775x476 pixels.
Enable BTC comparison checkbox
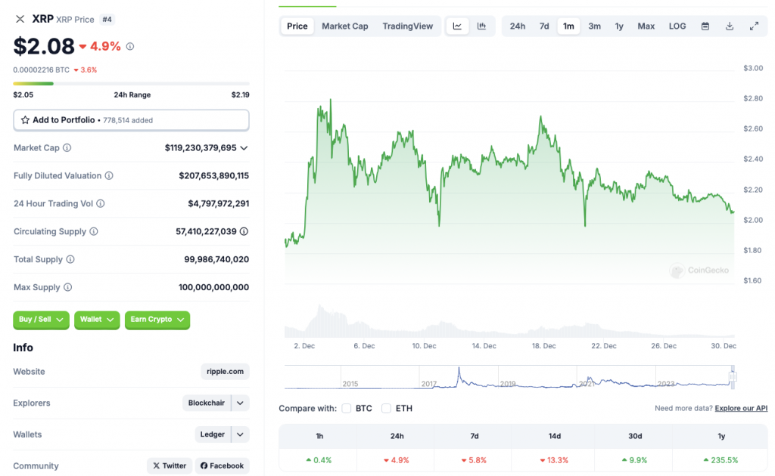(347, 409)
